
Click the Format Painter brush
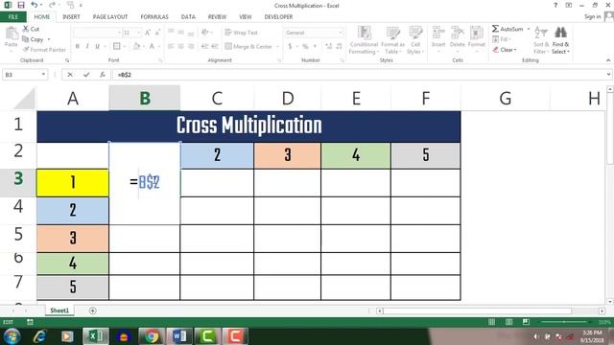[26, 49]
